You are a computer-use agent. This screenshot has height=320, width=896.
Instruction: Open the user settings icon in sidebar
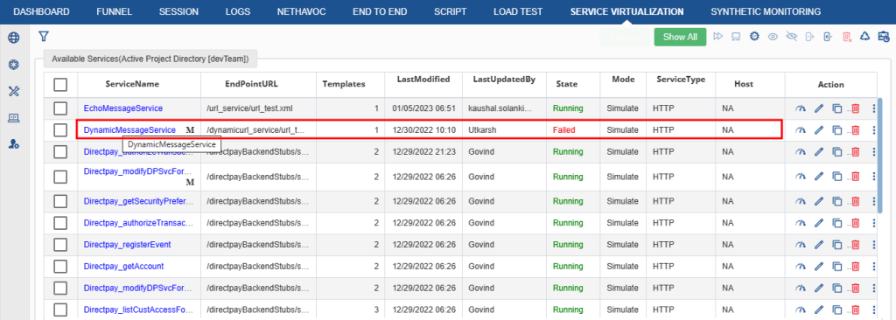click(x=14, y=144)
